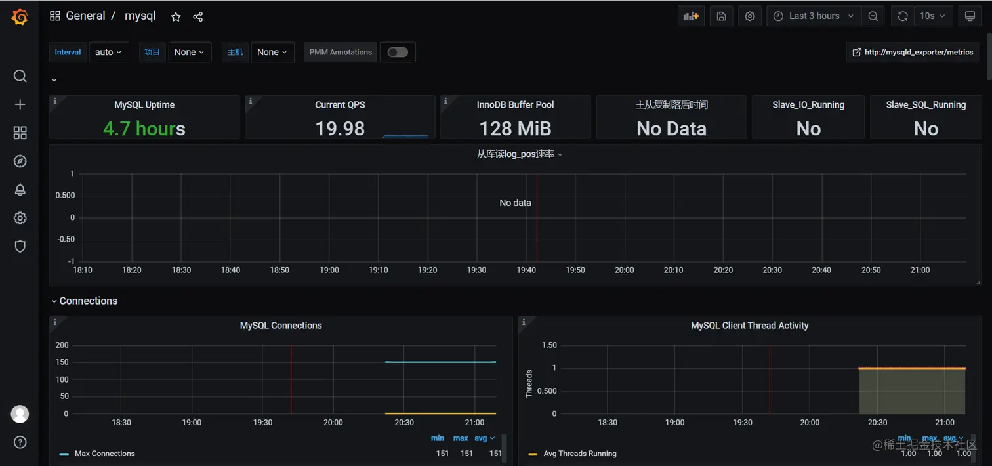Open the Server Admin shield icon

tap(20, 246)
